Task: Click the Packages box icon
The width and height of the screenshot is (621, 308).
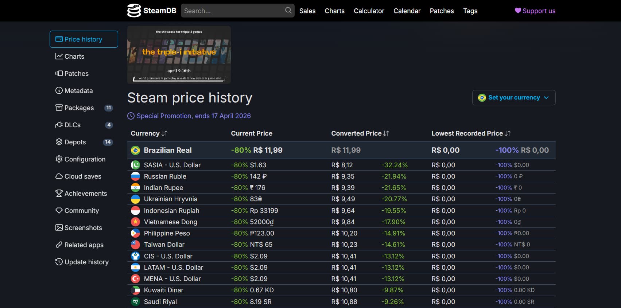Action: 59,108
